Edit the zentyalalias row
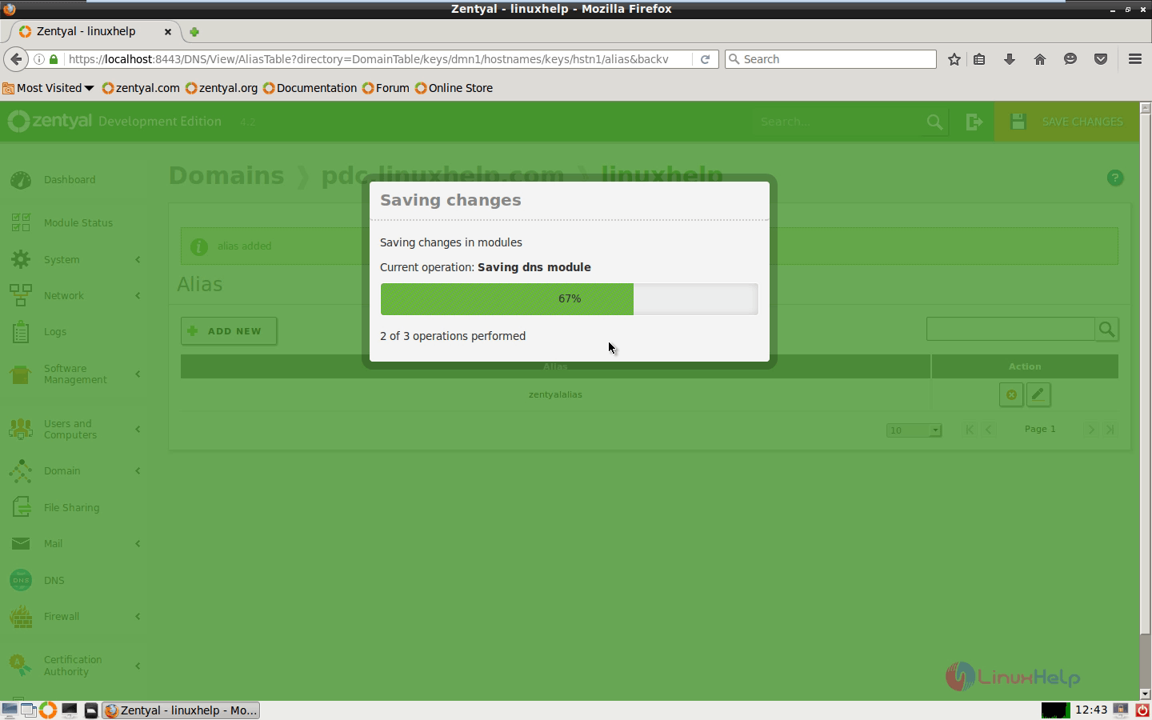Viewport: 1152px width, 720px height. click(1038, 394)
